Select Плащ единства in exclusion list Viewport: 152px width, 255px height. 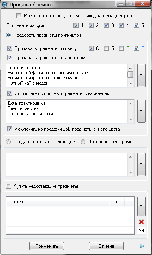23,108
